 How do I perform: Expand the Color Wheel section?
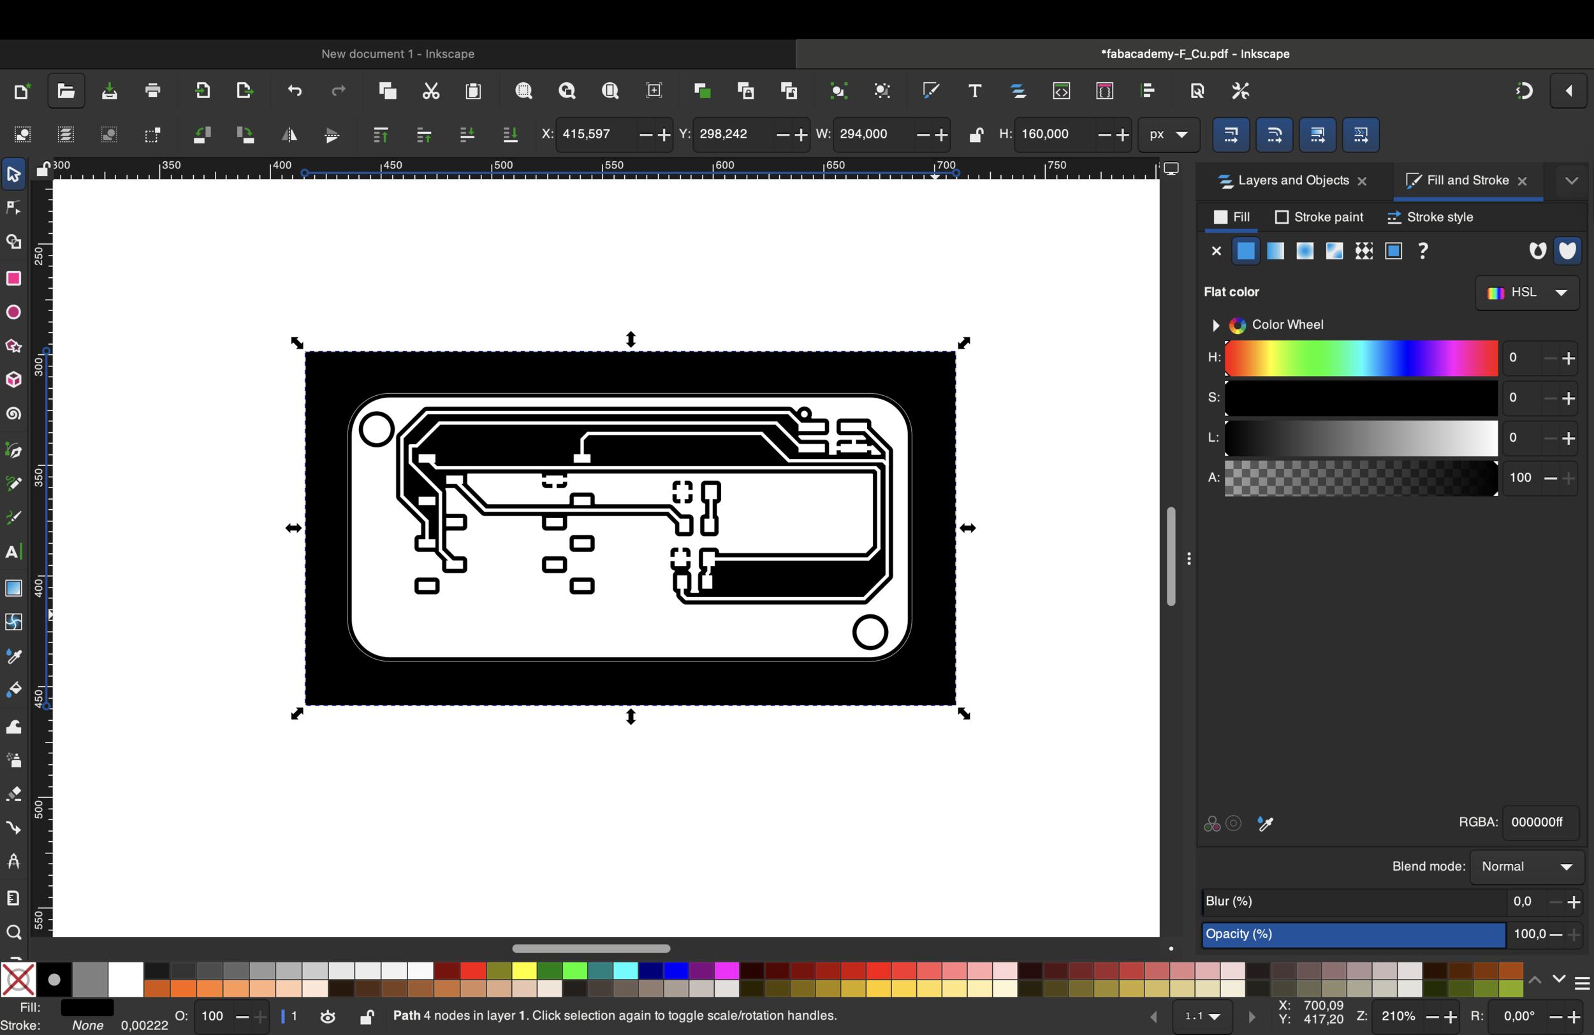point(1216,326)
